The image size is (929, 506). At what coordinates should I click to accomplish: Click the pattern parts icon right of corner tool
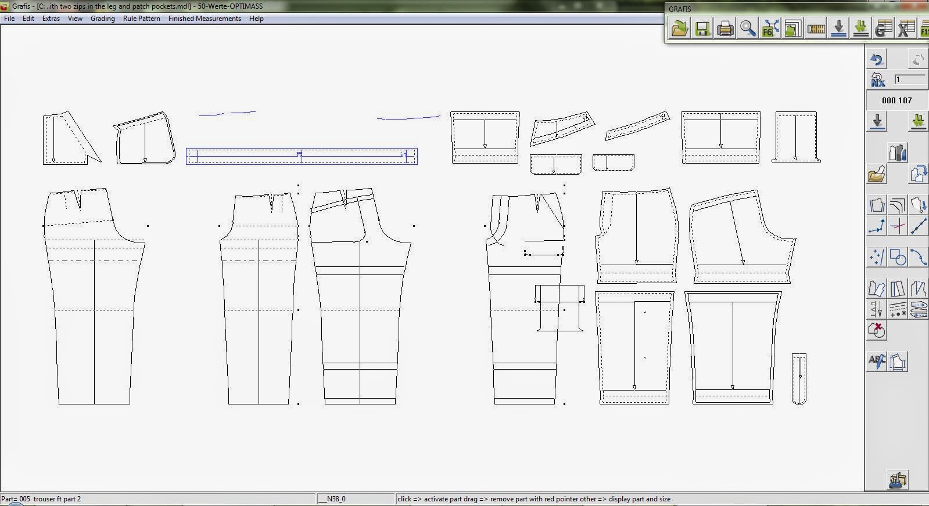918,205
